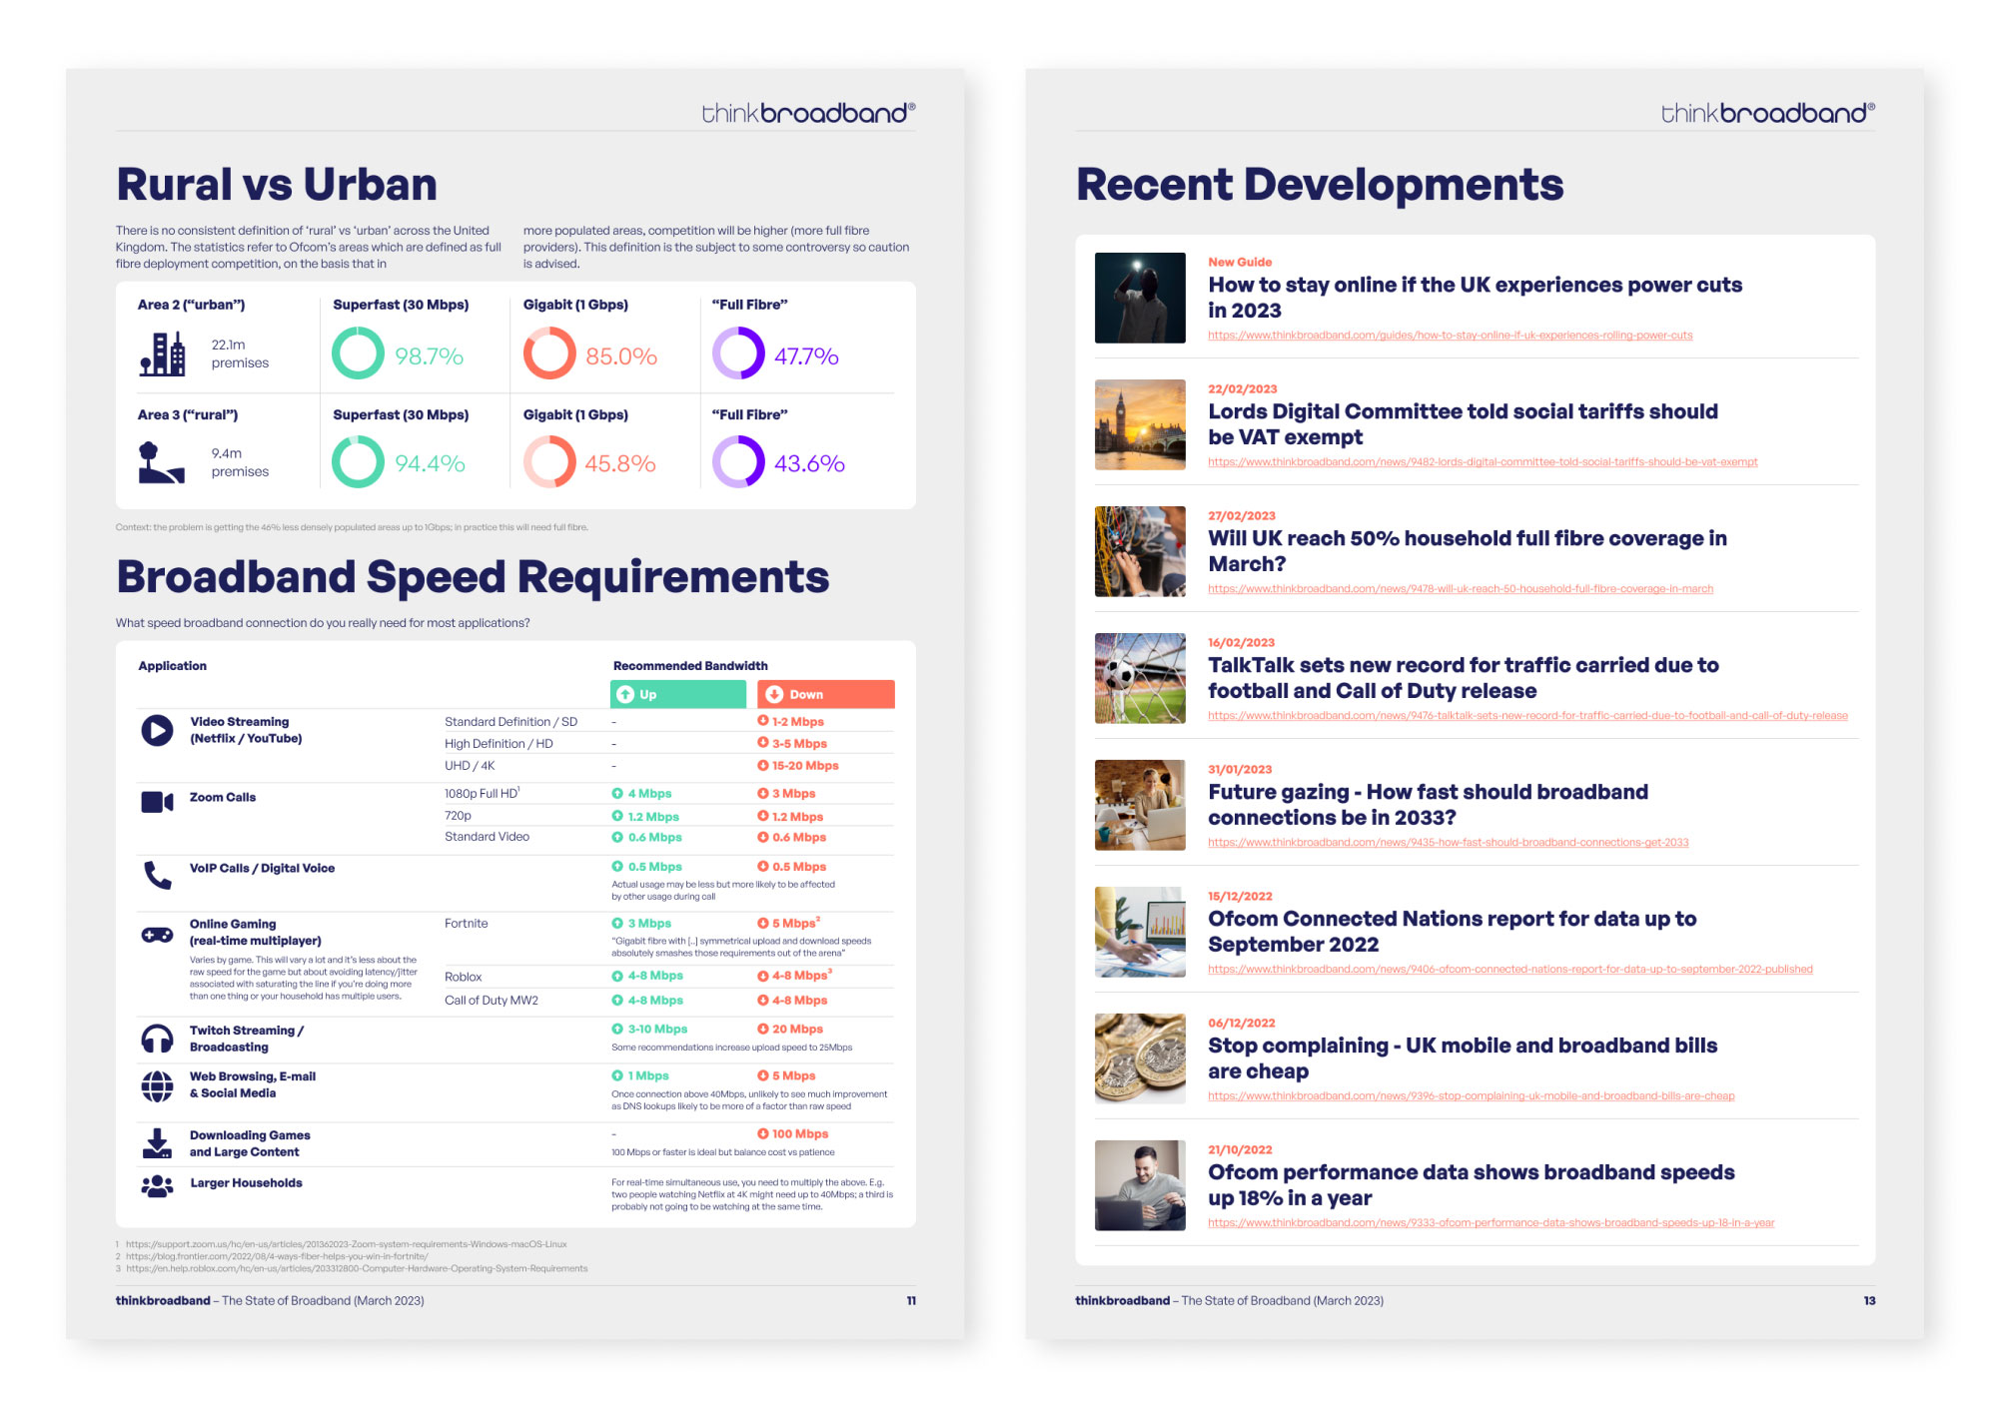The image size is (1998, 1408).
Task: Open the power cuts guide link
Action: coord(1451,336)
